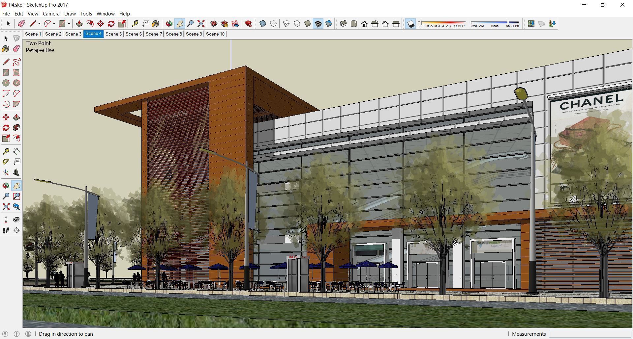Screen dimensions: 633x339
Task: Toggle the Shadows display on
Action: click(410, 23)
